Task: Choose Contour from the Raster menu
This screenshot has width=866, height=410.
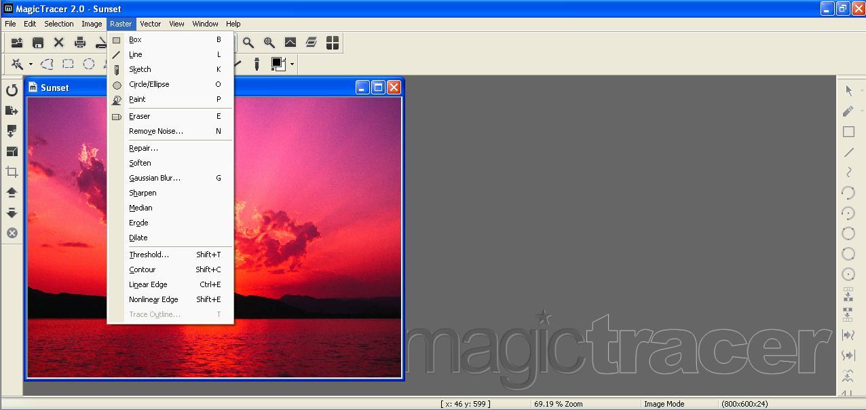Action: pos(170,269)
